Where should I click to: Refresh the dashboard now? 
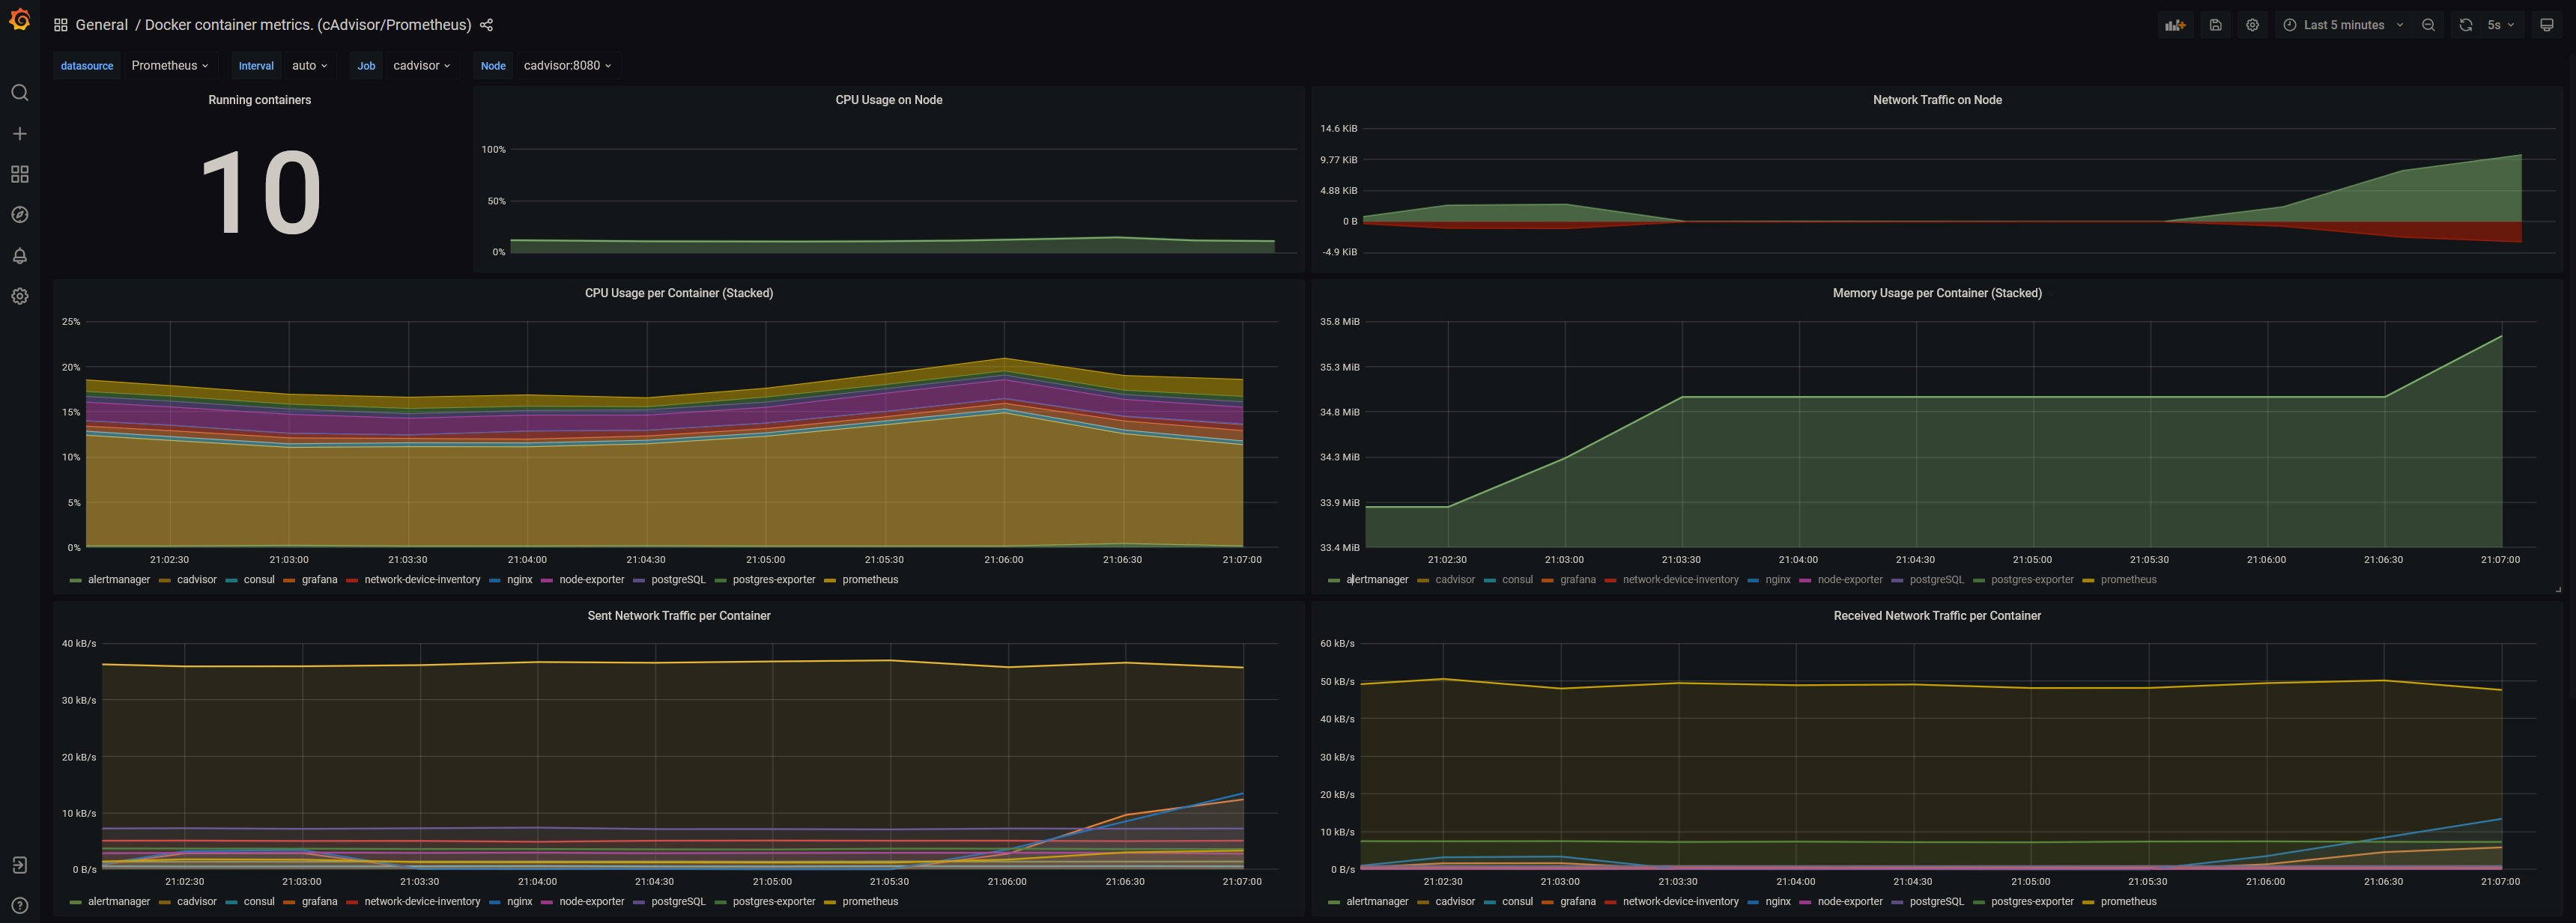click(x=2465, y=25)
